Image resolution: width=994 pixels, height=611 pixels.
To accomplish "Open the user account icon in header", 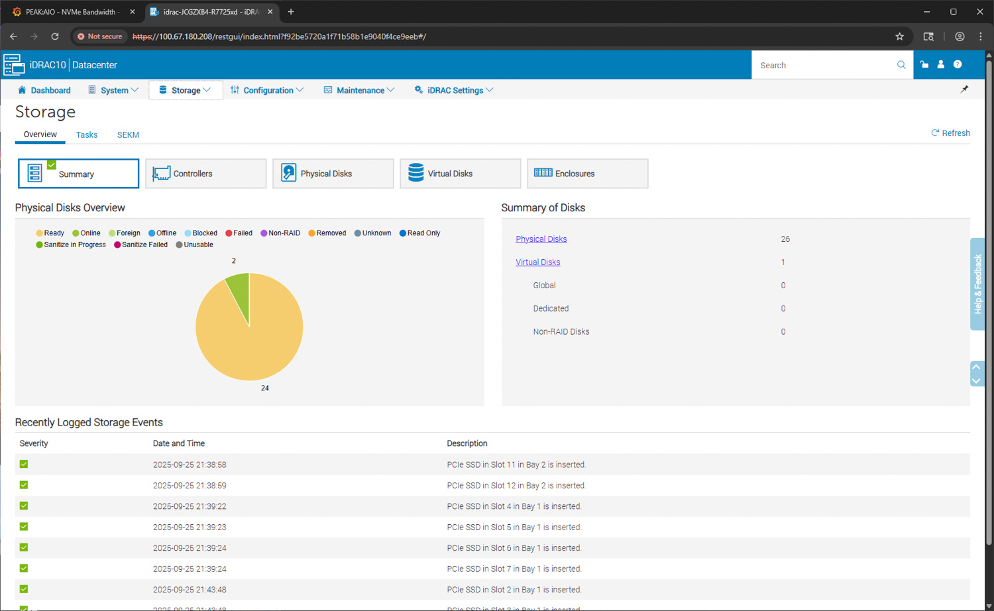I will click(940, 65).
